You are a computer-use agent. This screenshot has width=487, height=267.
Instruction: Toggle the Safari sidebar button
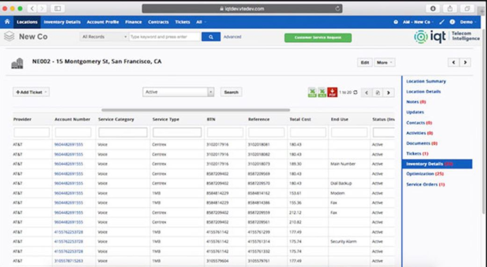pos(58,9)
